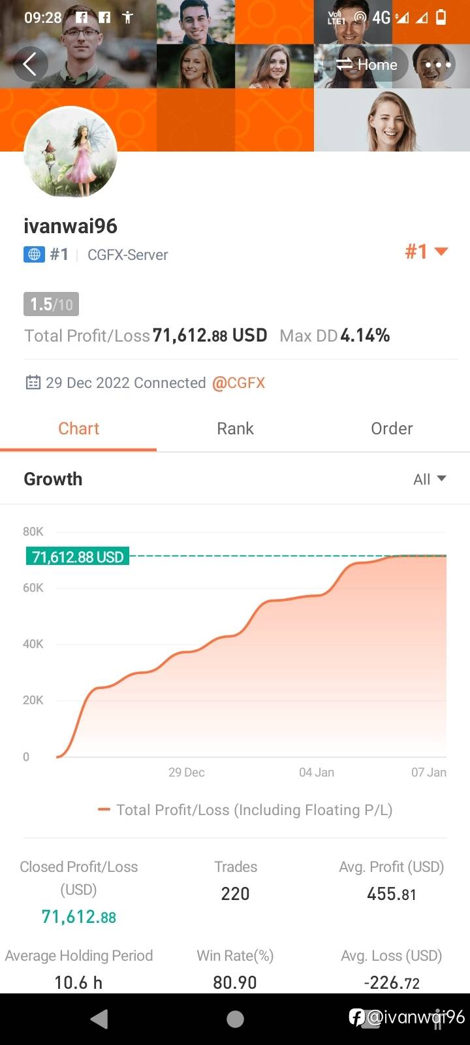Expand the #1 account dropdown

pos(426,251)
